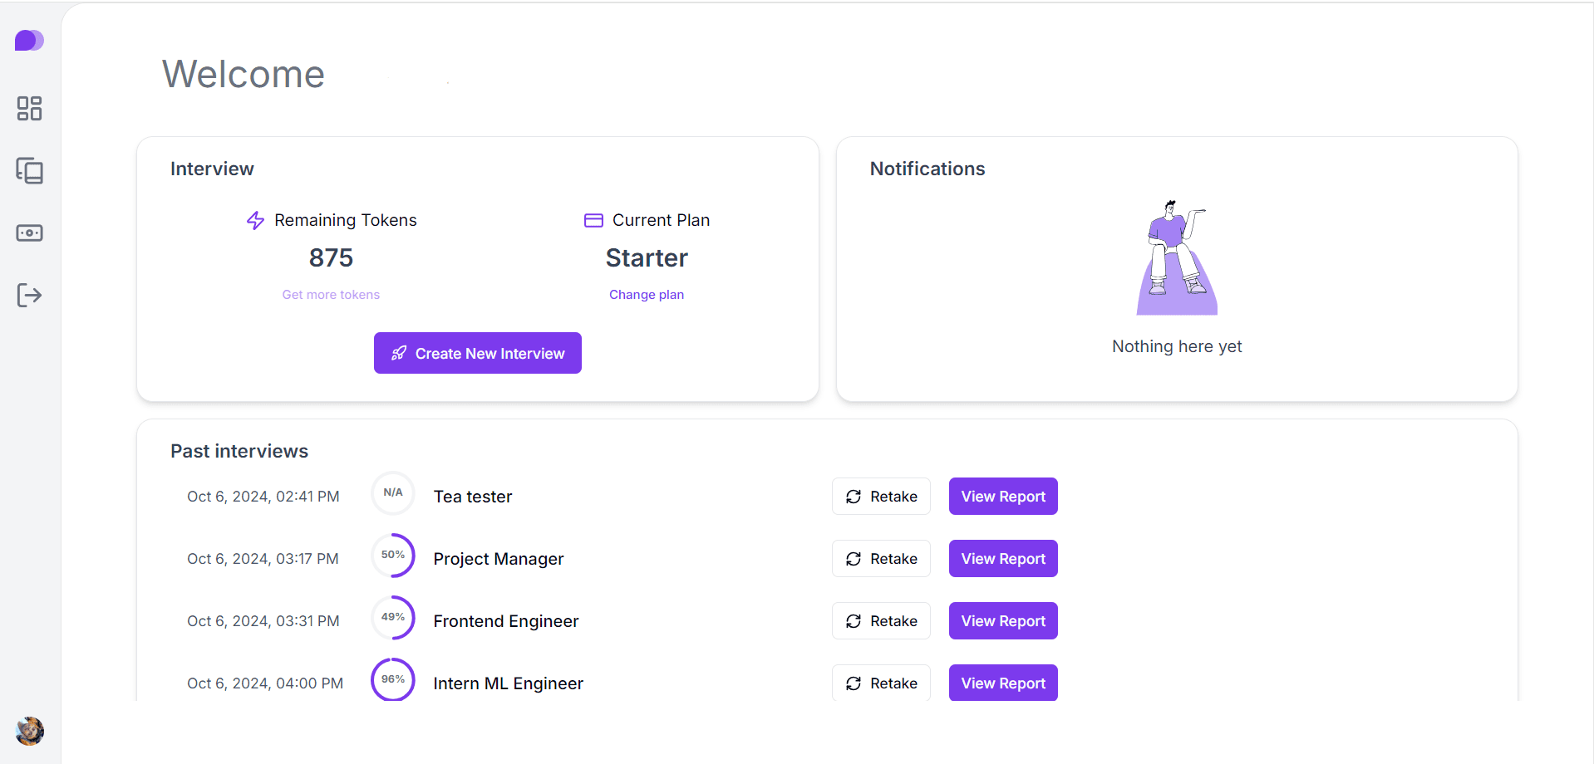
Task: Click the 96% score ring for Intern ML Engineer
Action: click(392, 679)
